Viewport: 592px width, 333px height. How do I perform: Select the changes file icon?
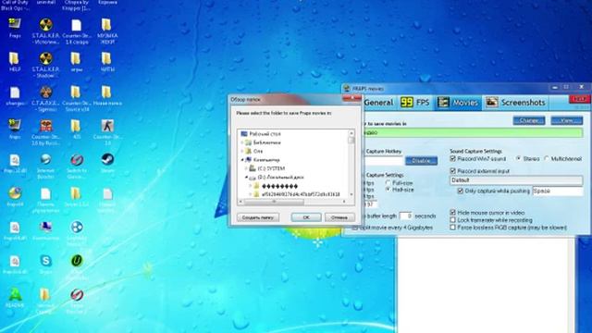pos(15,92)
